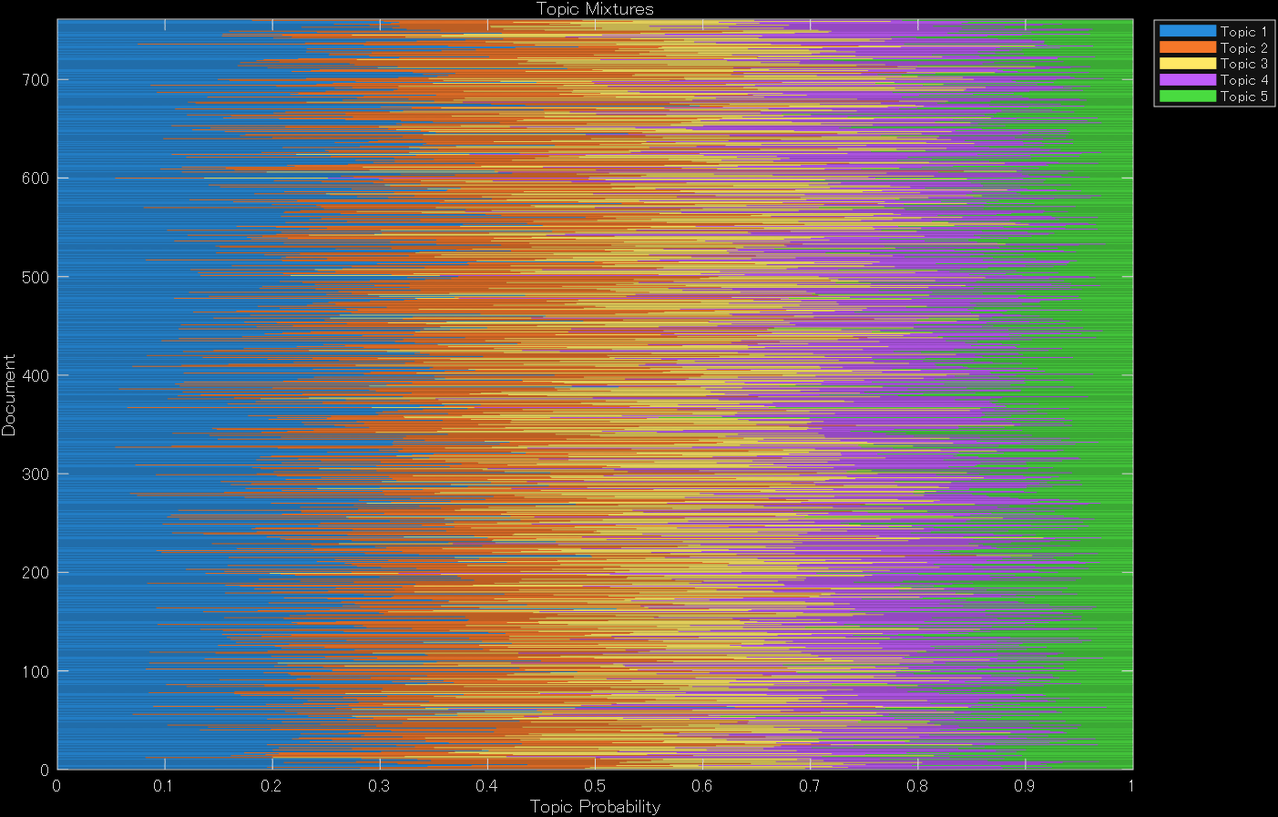Click the "Topic 3" legend text label
Viewport: 1278px width, 817px height.
(x=1243, y=64)
